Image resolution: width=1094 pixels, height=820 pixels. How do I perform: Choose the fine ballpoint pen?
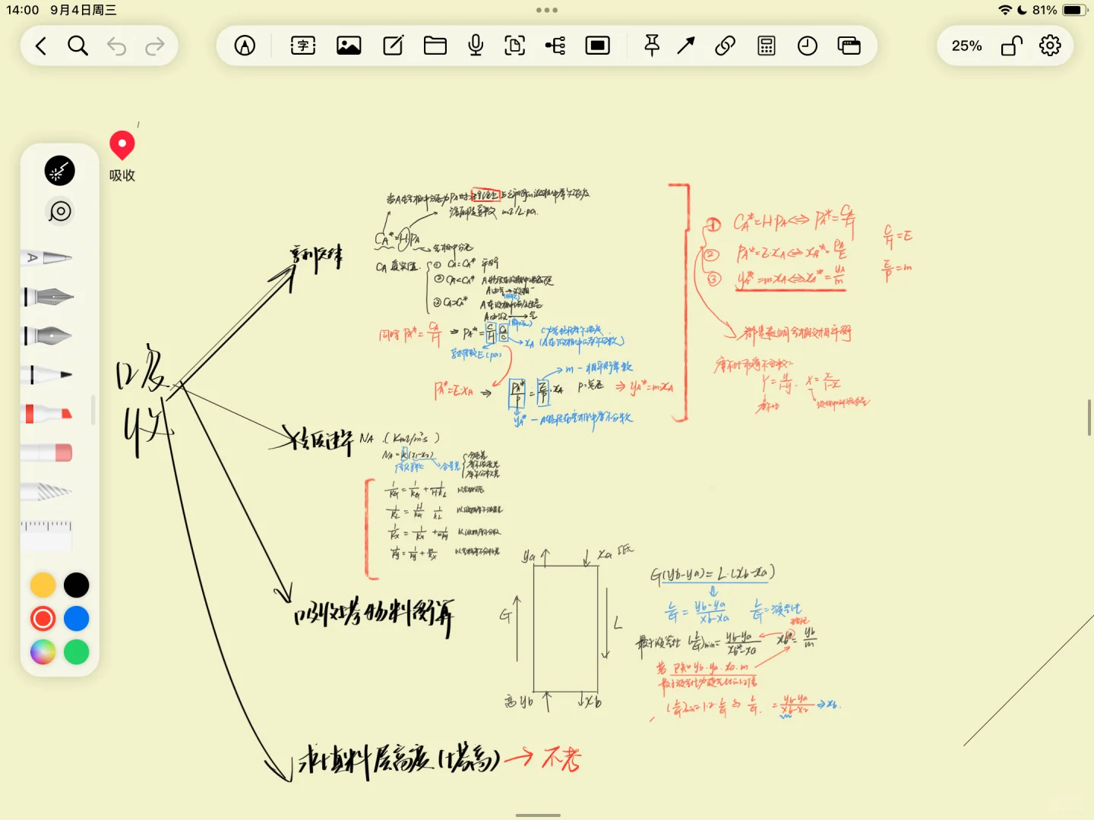(47, 374)
